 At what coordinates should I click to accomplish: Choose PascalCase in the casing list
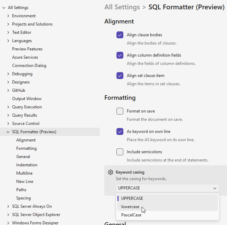click(x=168, y=215)
